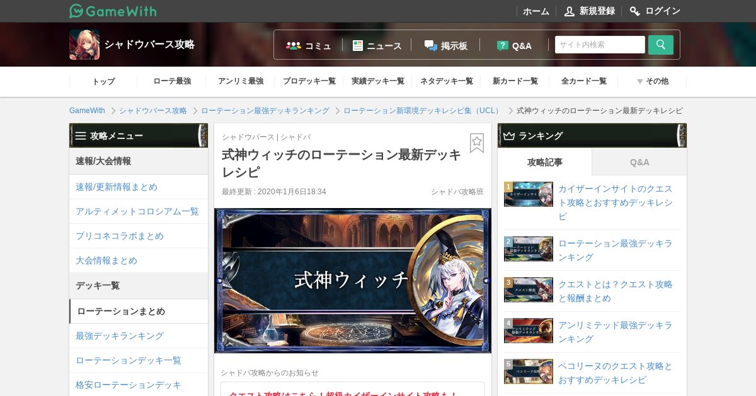This screenshot has height=396, width=756.
Task: Click the ログイン key icon
Action: point(635,11)
